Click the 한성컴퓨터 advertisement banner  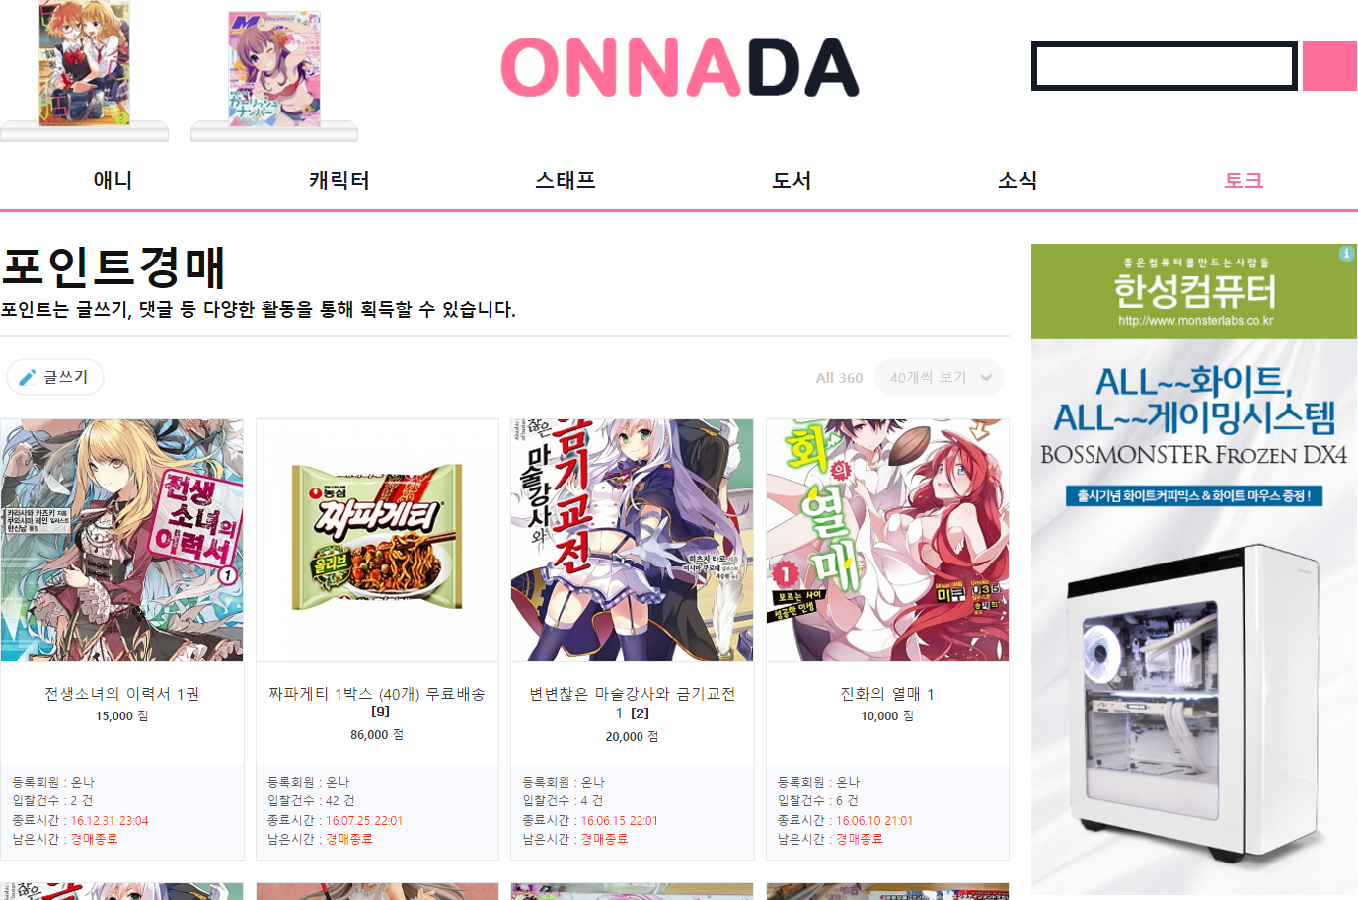coord(1194,568)
